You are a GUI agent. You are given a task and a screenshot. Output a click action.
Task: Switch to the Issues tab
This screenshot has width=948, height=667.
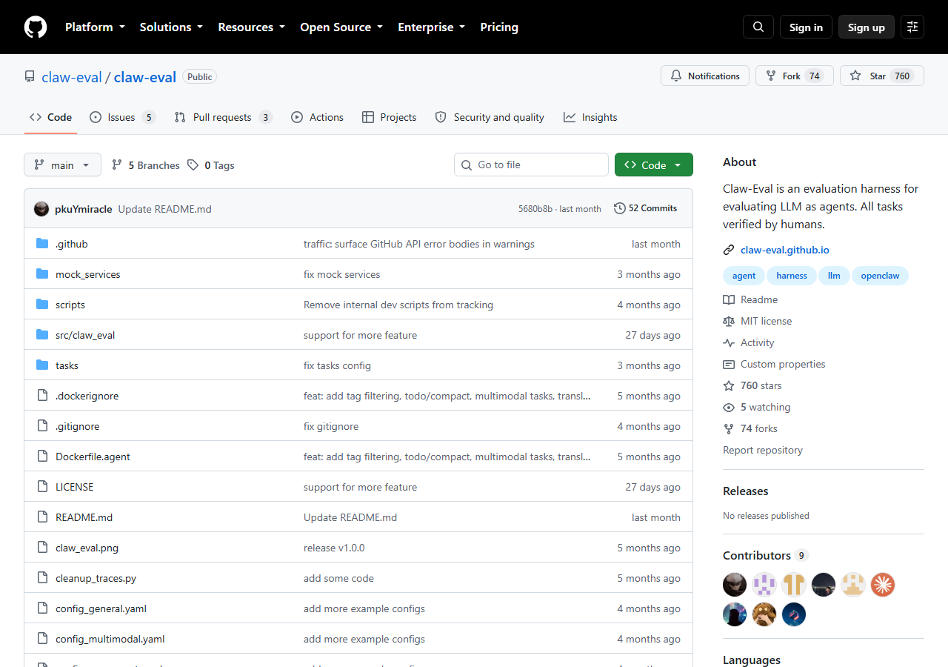click(122, 117)
